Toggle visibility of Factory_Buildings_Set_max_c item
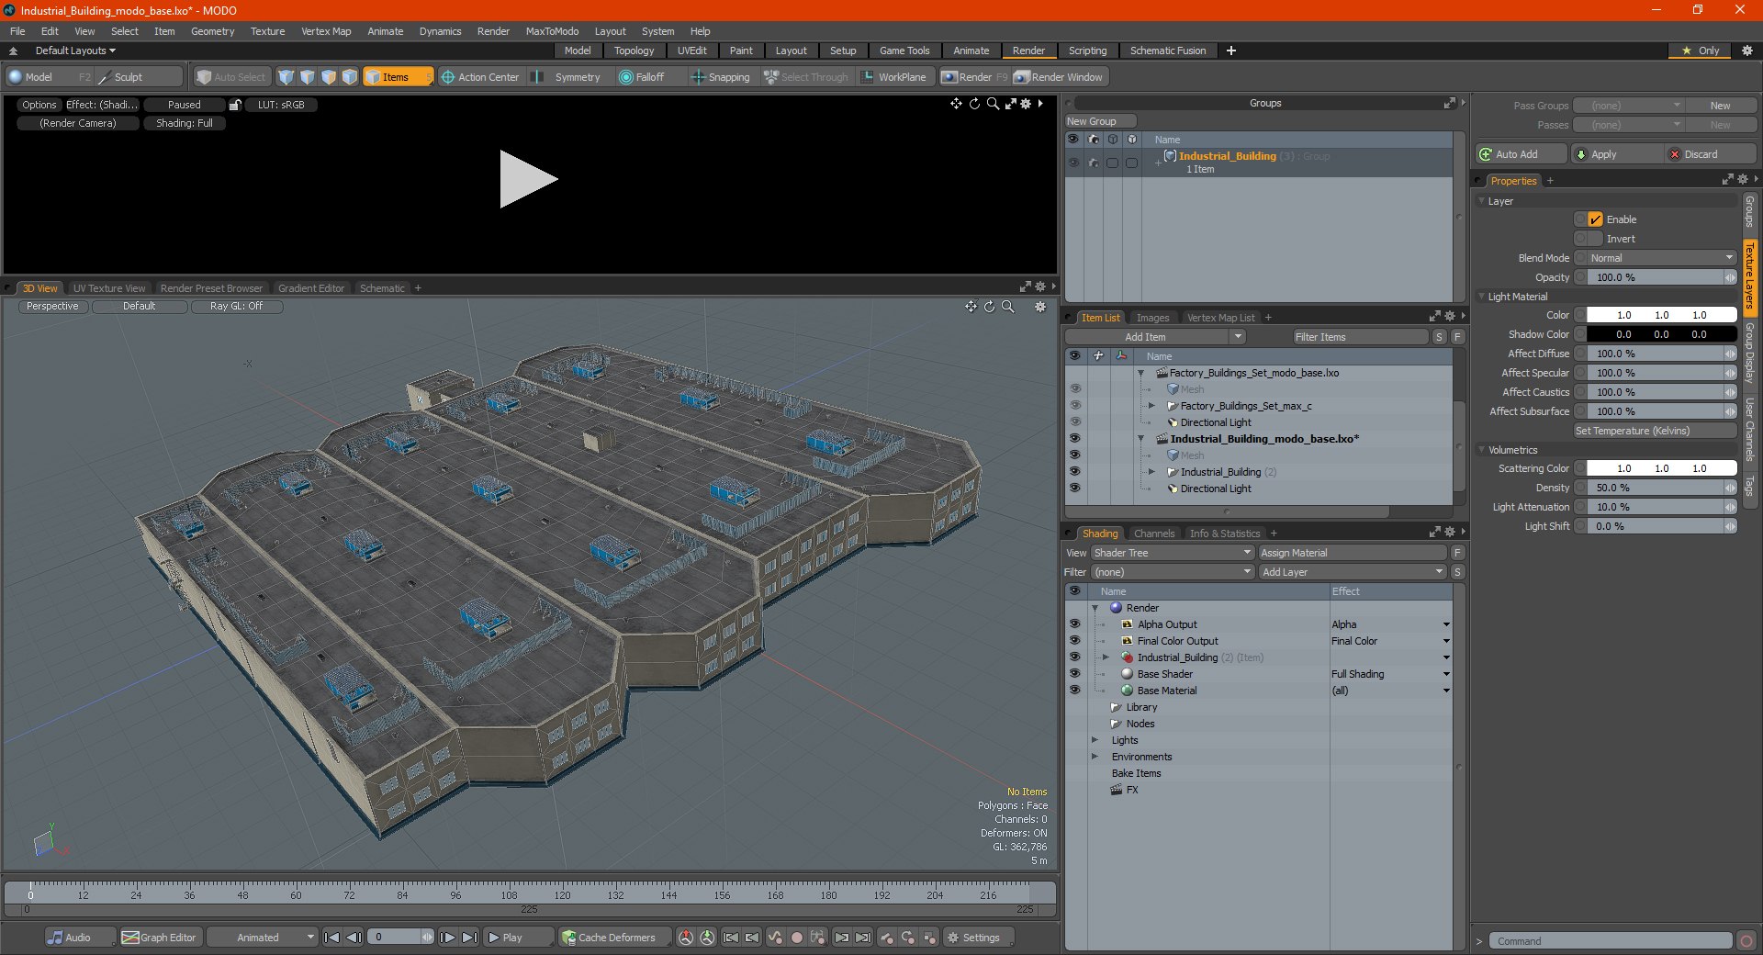The image size is (1763, 955). 1074,405
